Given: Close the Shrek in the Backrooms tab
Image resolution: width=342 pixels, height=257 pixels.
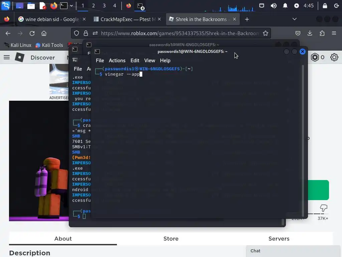Looking at the screenshot, I should (x=234, y=19).
